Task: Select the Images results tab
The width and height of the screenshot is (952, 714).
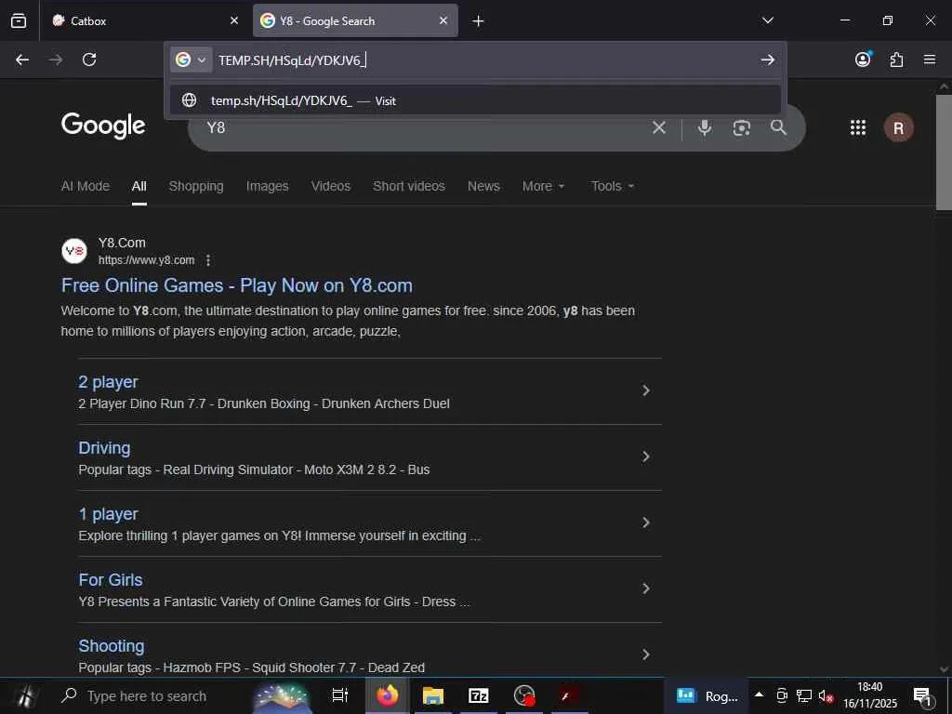Action: (x=267, y=186)
